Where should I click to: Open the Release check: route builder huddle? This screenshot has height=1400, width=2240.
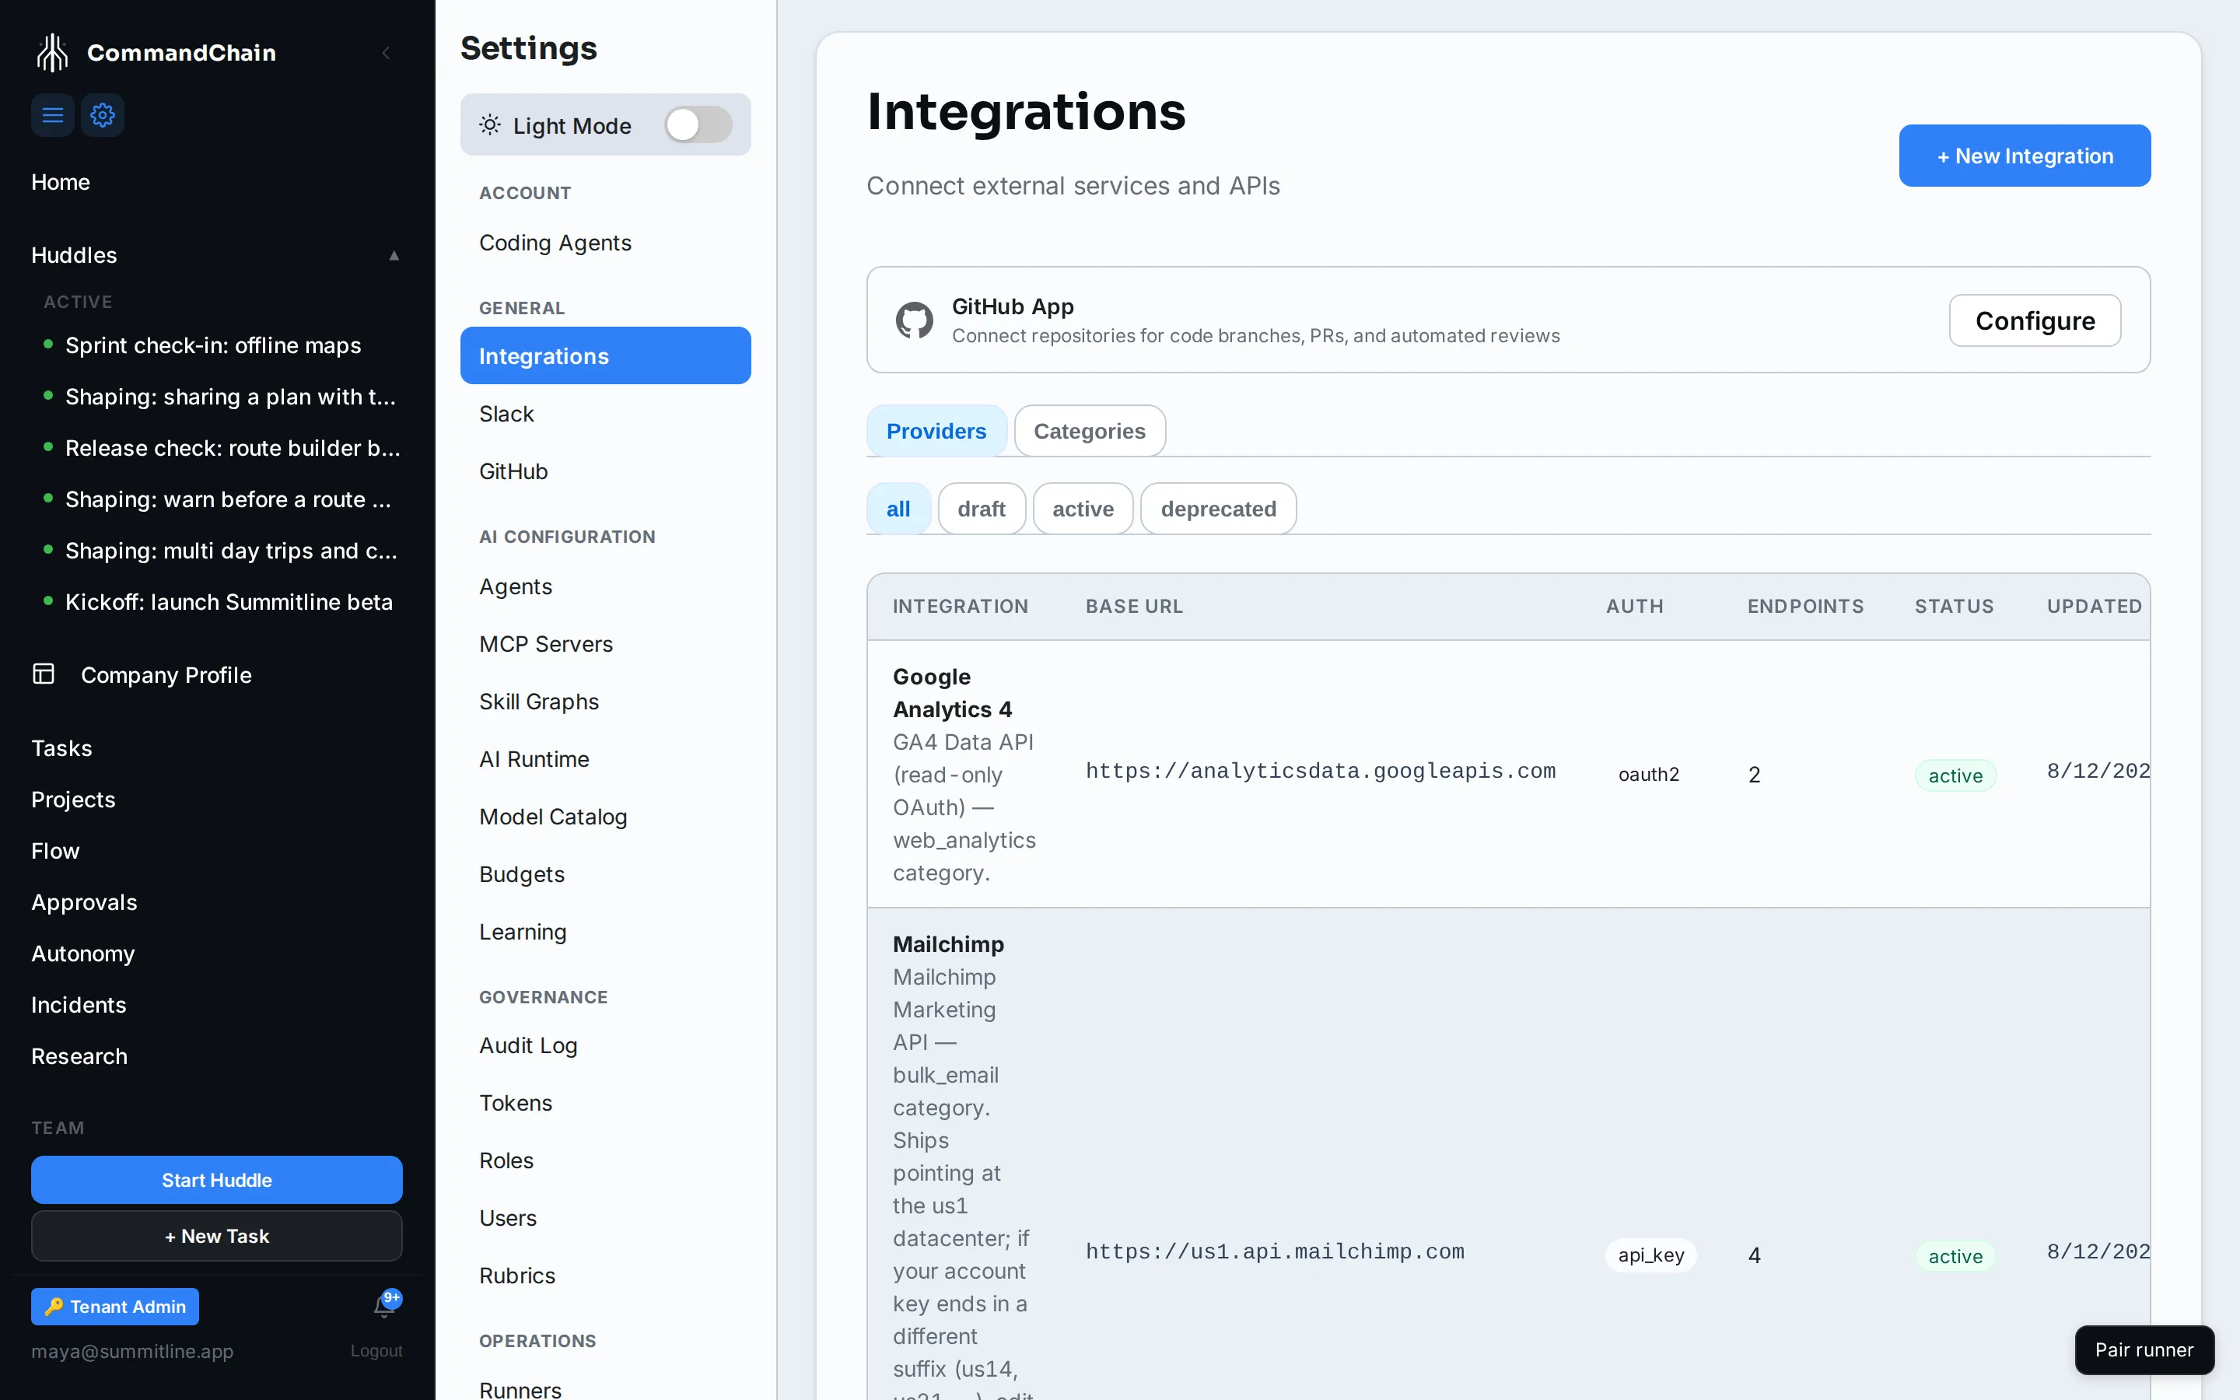click(x=233, y=448)
